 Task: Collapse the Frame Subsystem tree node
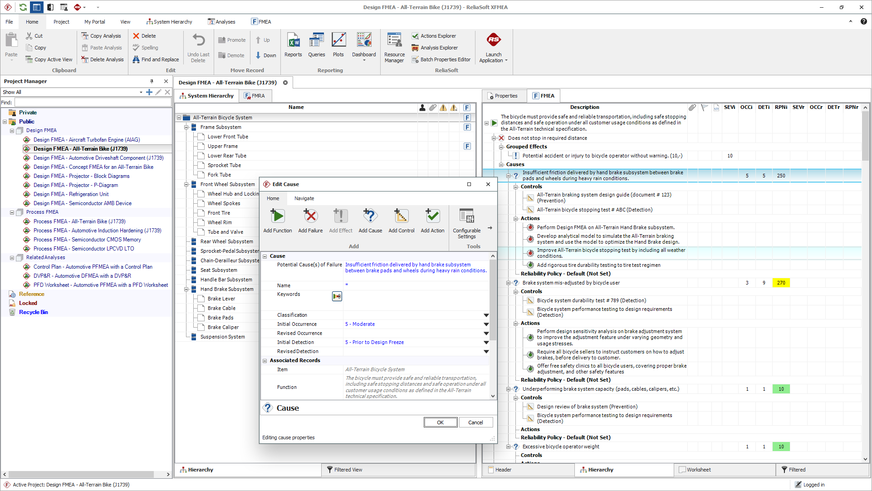186,128
